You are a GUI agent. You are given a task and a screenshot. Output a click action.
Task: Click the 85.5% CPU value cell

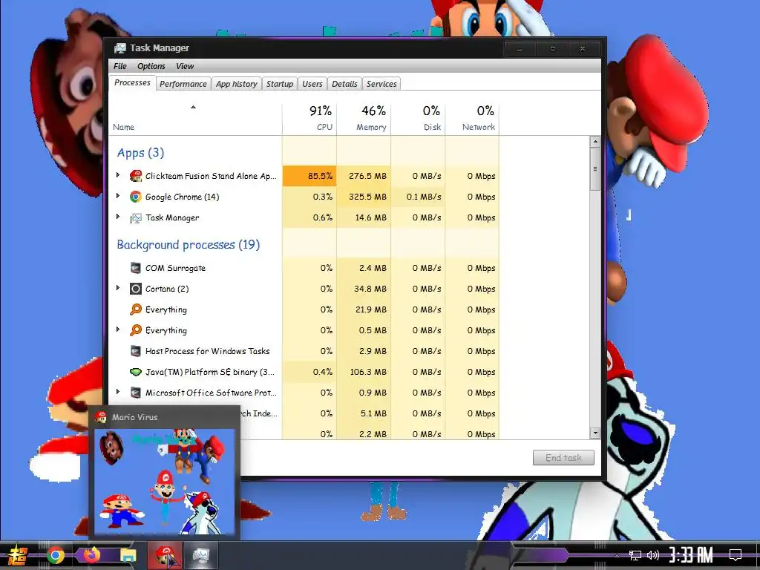tap(309, 176)
